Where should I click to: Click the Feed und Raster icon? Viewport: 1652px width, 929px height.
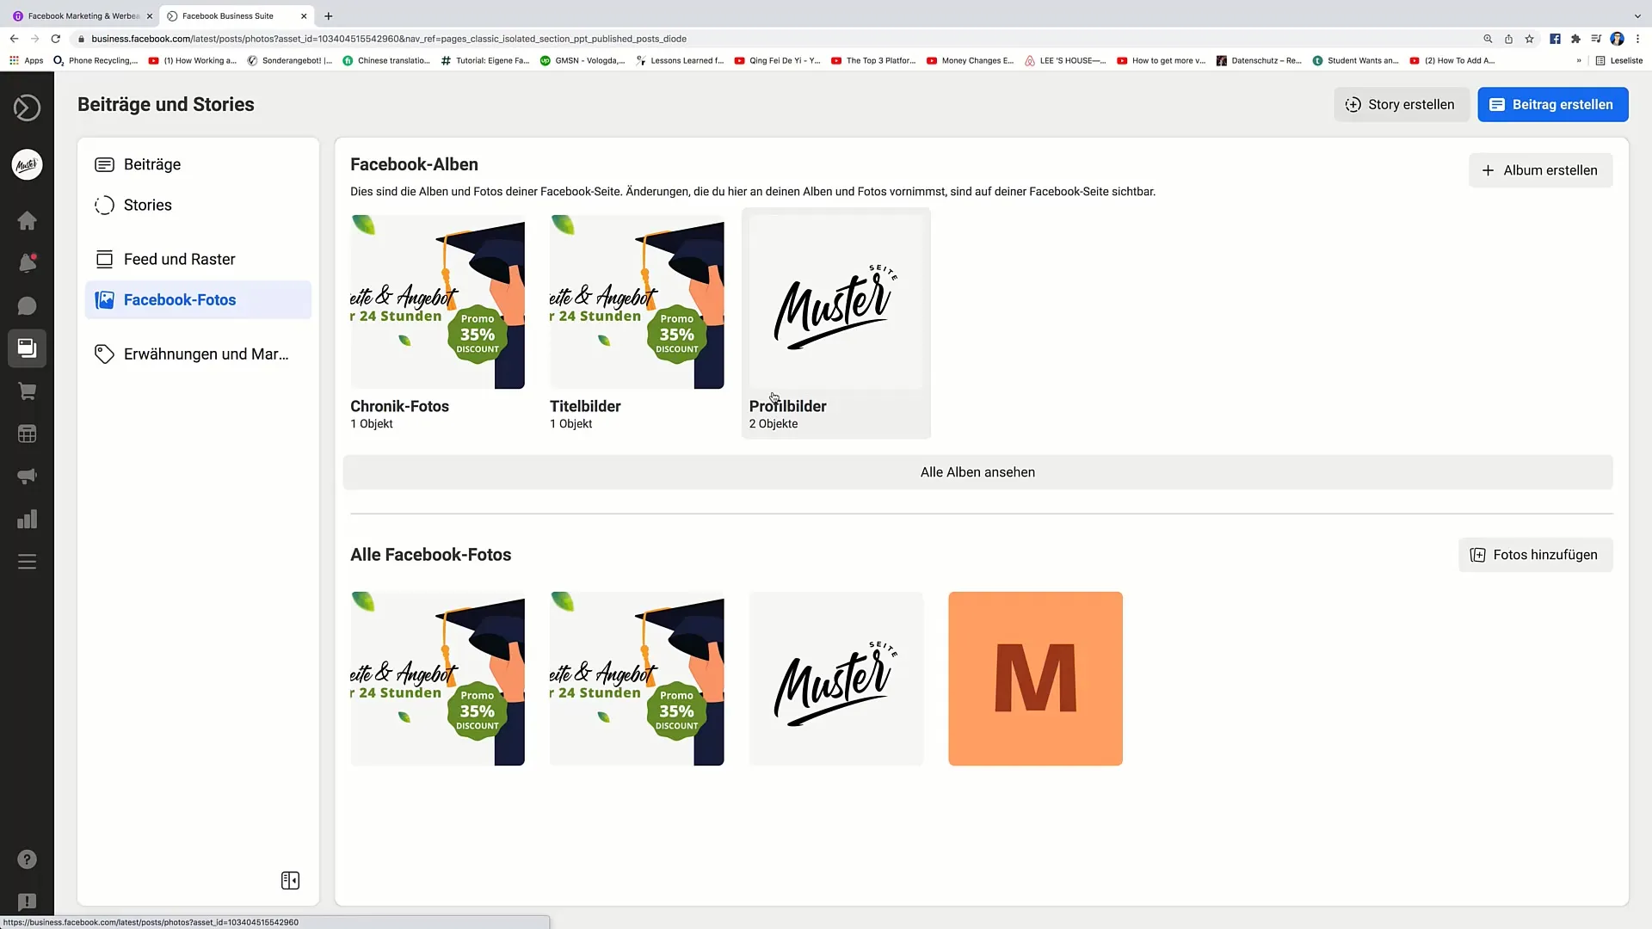103,259
